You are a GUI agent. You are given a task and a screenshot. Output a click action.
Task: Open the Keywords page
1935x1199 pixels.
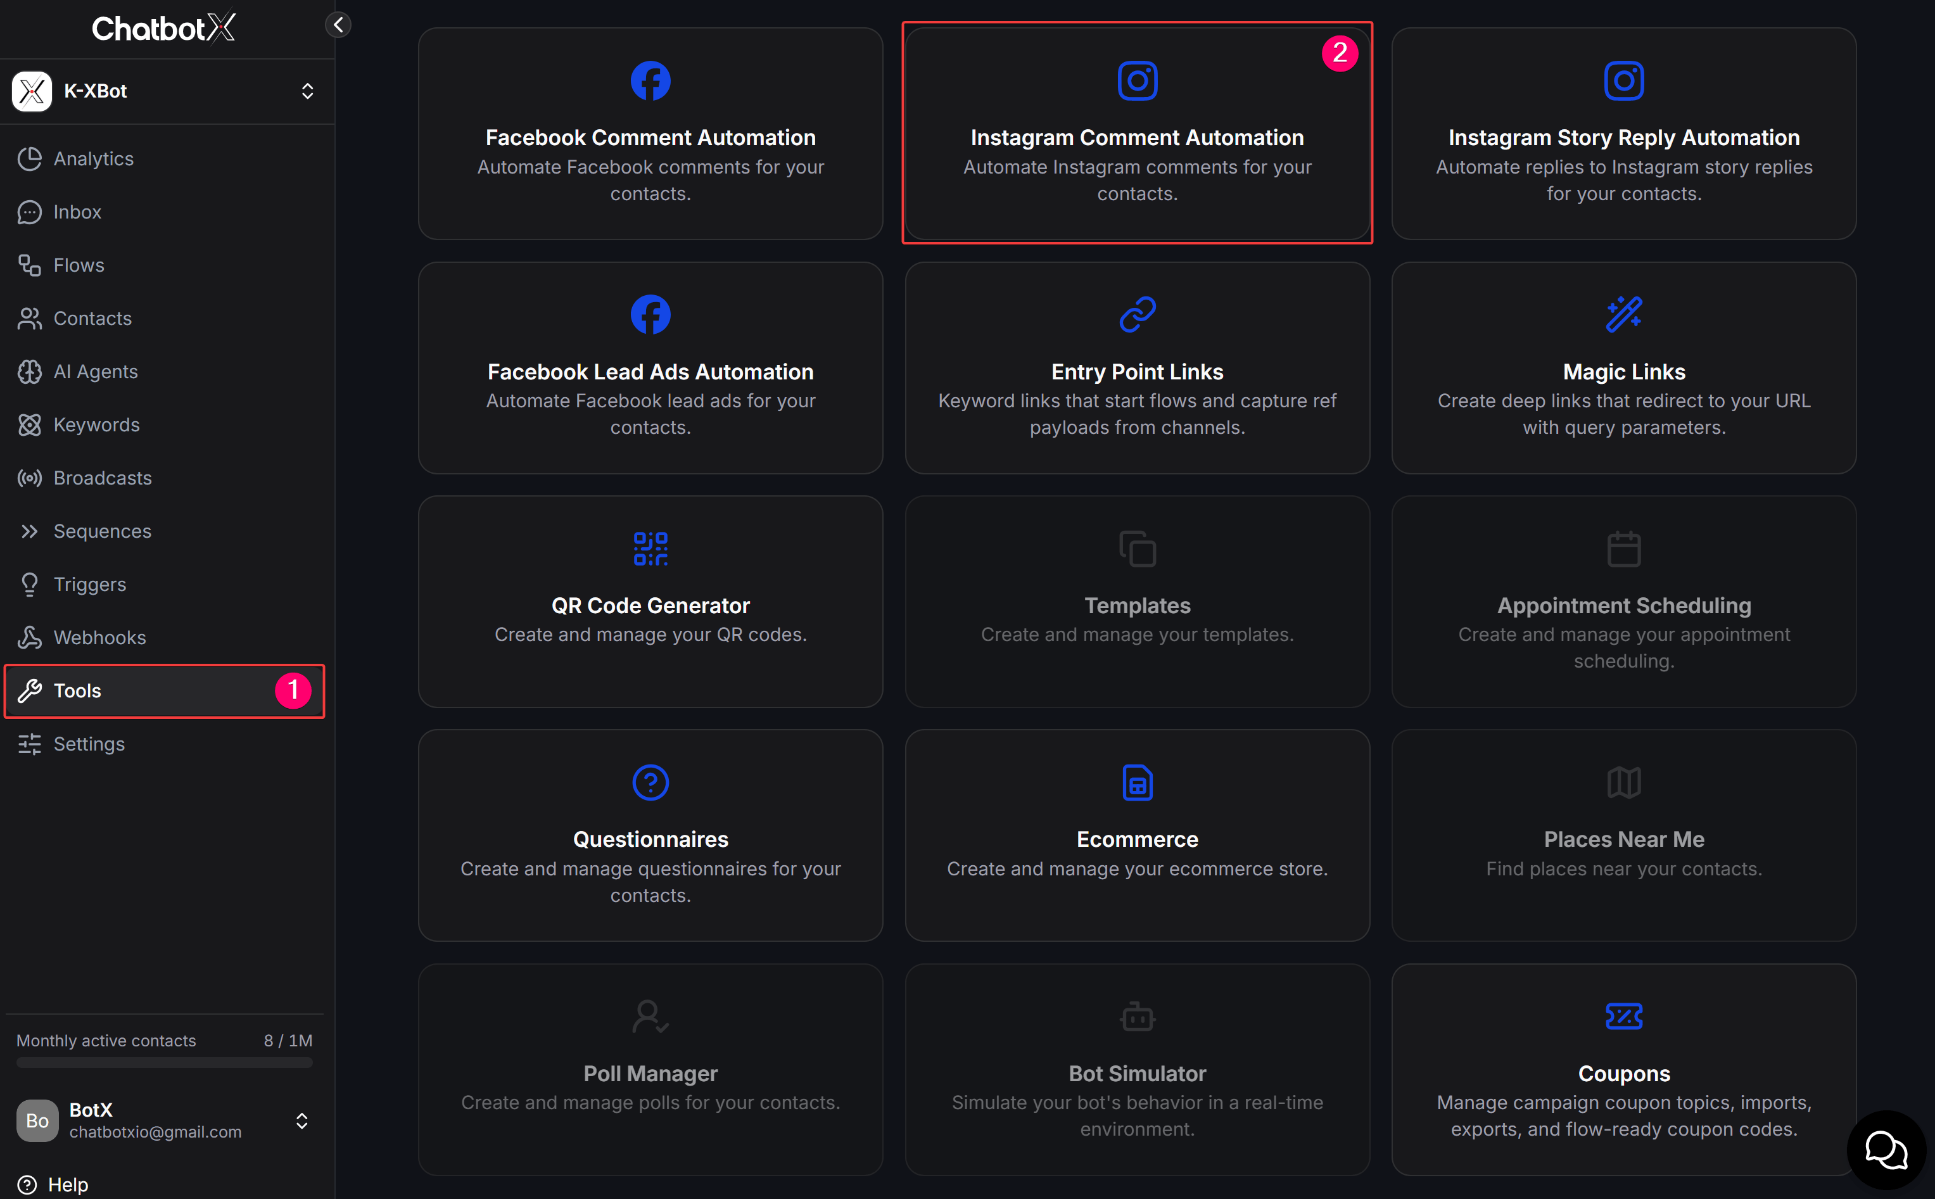[165, 424]
